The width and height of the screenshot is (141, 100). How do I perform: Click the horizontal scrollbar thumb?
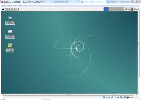(x=68, y=95)
